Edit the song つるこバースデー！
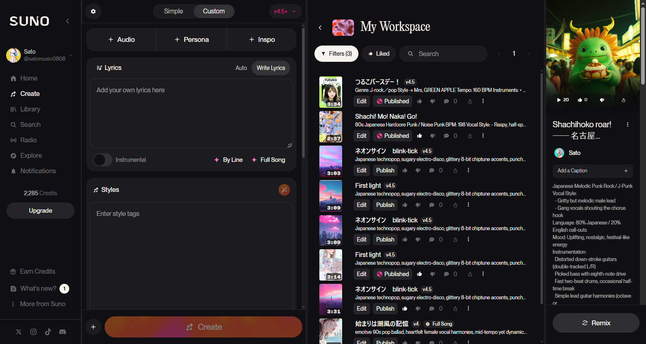Viewport: 646px width, 344px height. (x=362, y=101)
